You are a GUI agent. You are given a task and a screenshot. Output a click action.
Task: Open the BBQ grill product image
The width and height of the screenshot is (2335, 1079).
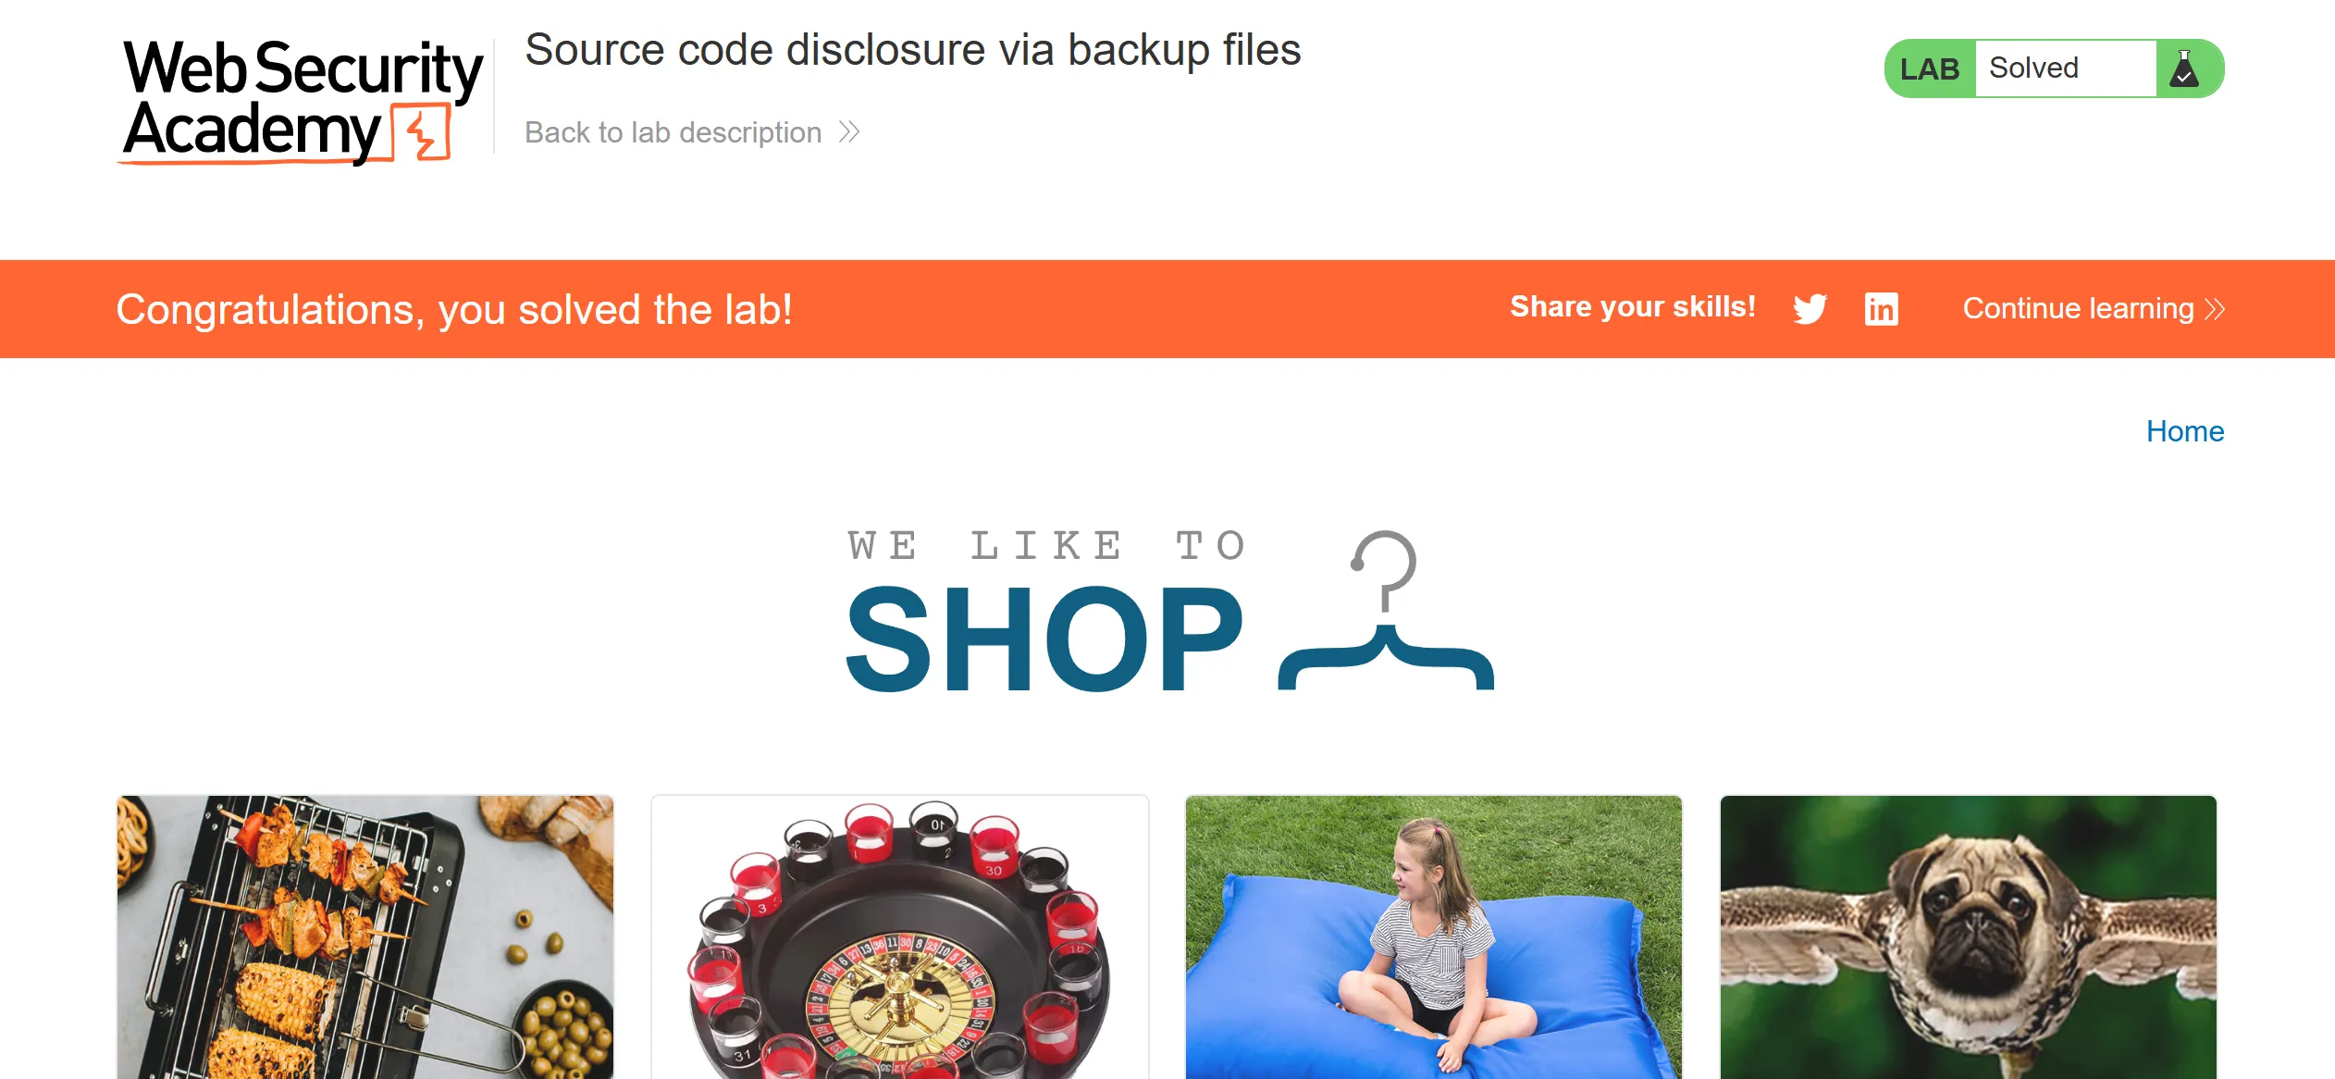pos(365,936)
